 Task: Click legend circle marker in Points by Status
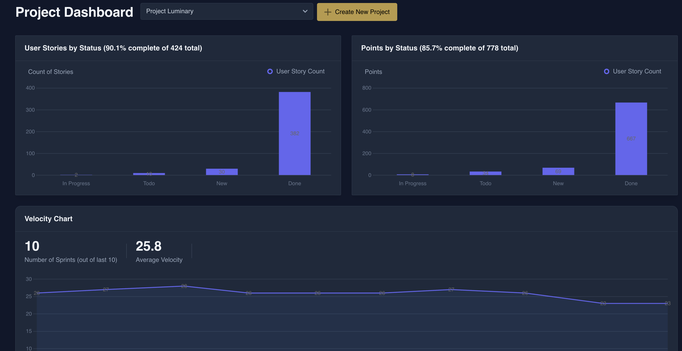click(x=606, y=71)
